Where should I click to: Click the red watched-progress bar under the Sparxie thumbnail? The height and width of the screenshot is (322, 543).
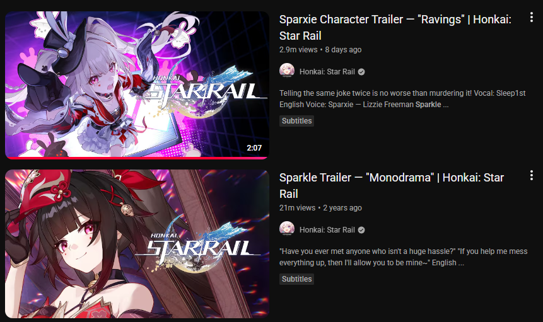coord(137,158)
